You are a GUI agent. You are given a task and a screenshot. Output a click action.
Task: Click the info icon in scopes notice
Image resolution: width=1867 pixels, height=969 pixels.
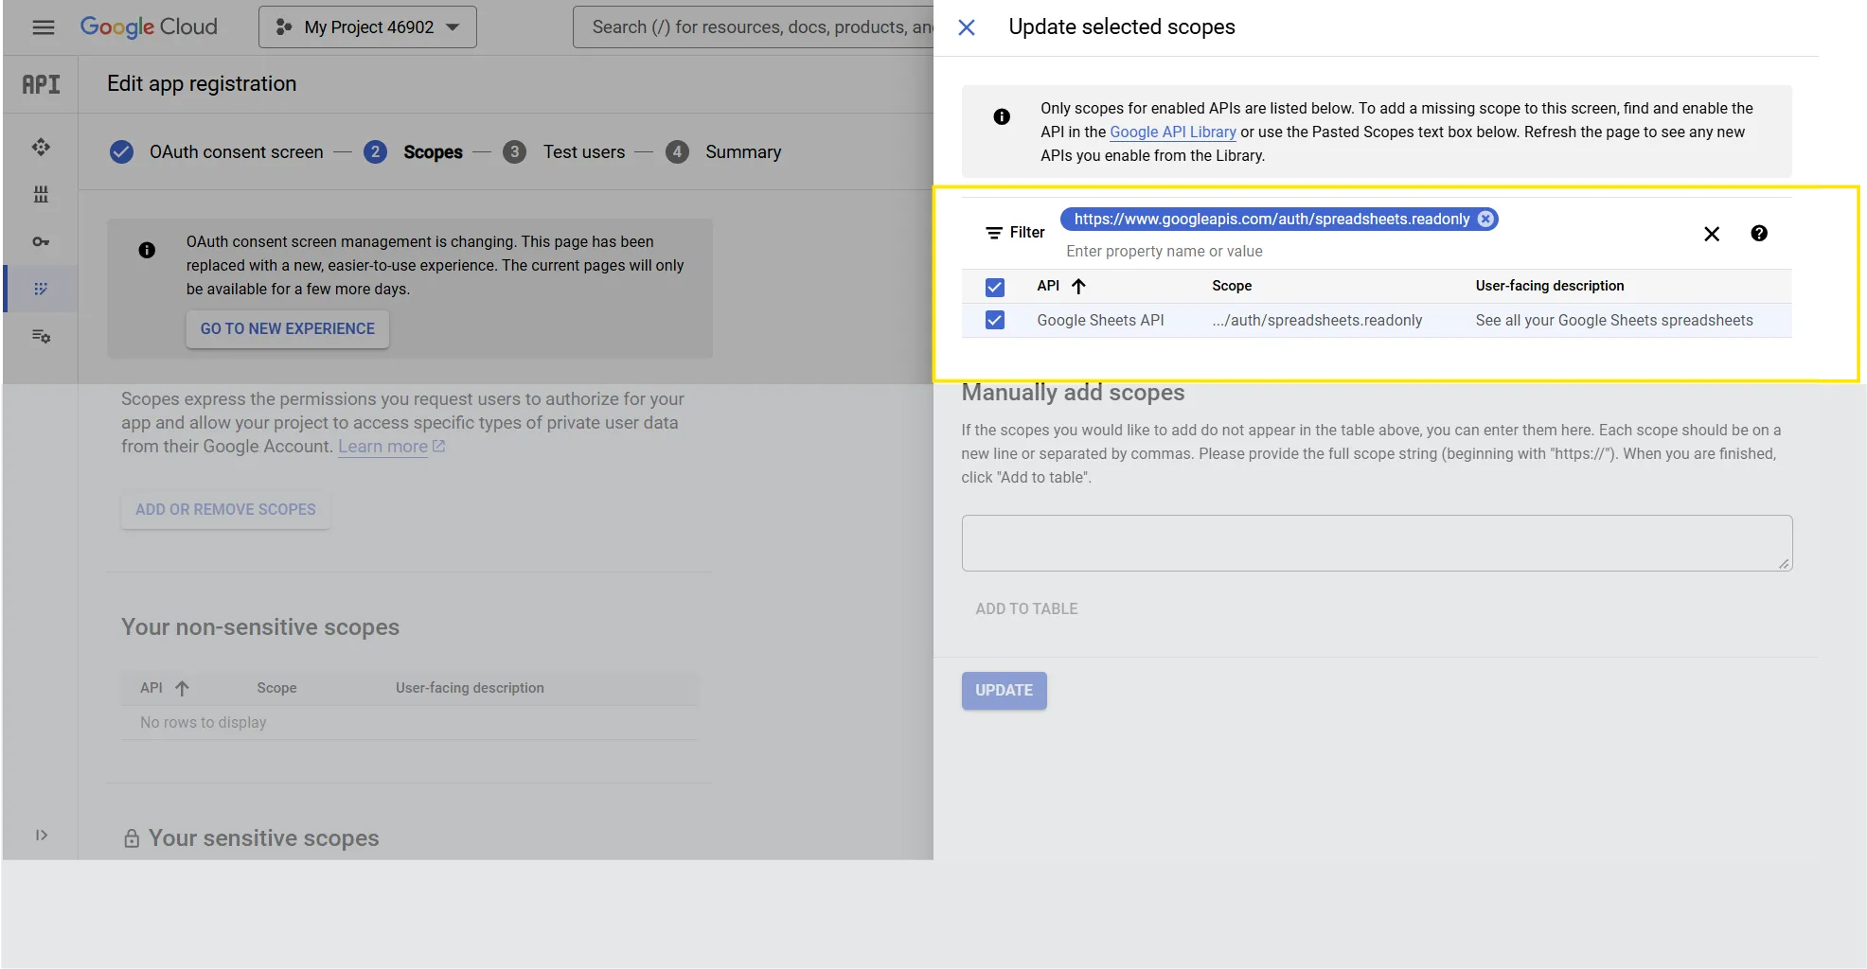click(x=1002, y=116)
